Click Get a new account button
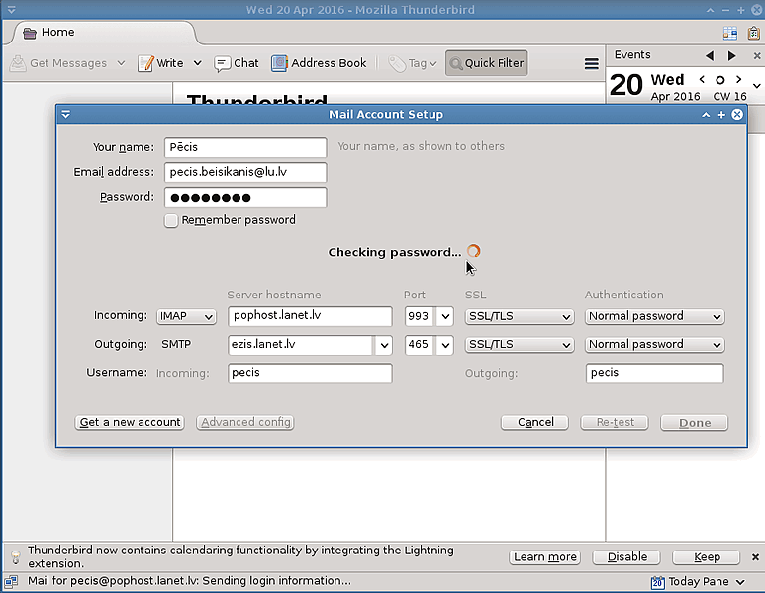This screenshot has height=593, width=765. pos(130,422)
